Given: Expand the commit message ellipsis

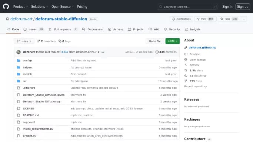Looking at the screenshot, I should [103, 52].
